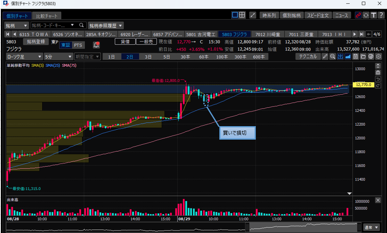Select the pencil drawing tool icon
Screen dimensions: 387x233
pyautogui.click(x=325, y=57)
